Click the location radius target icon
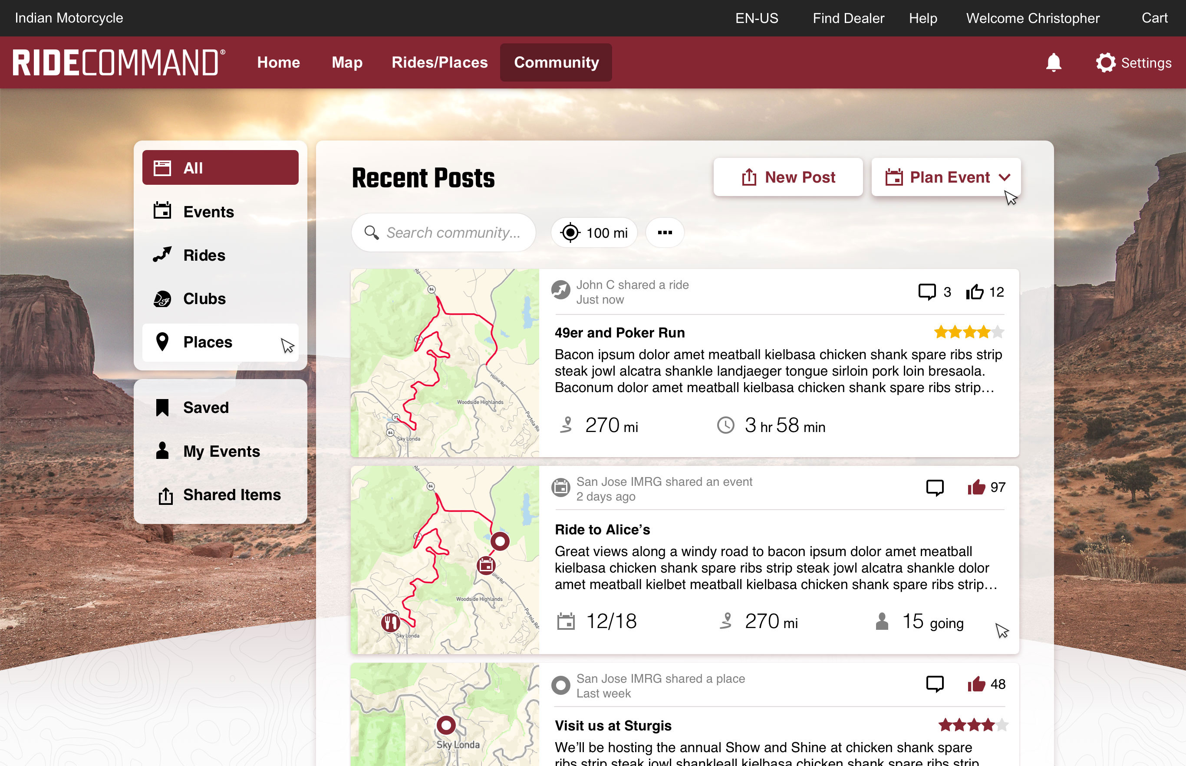Screen dimensions: 1186x766 570,232
